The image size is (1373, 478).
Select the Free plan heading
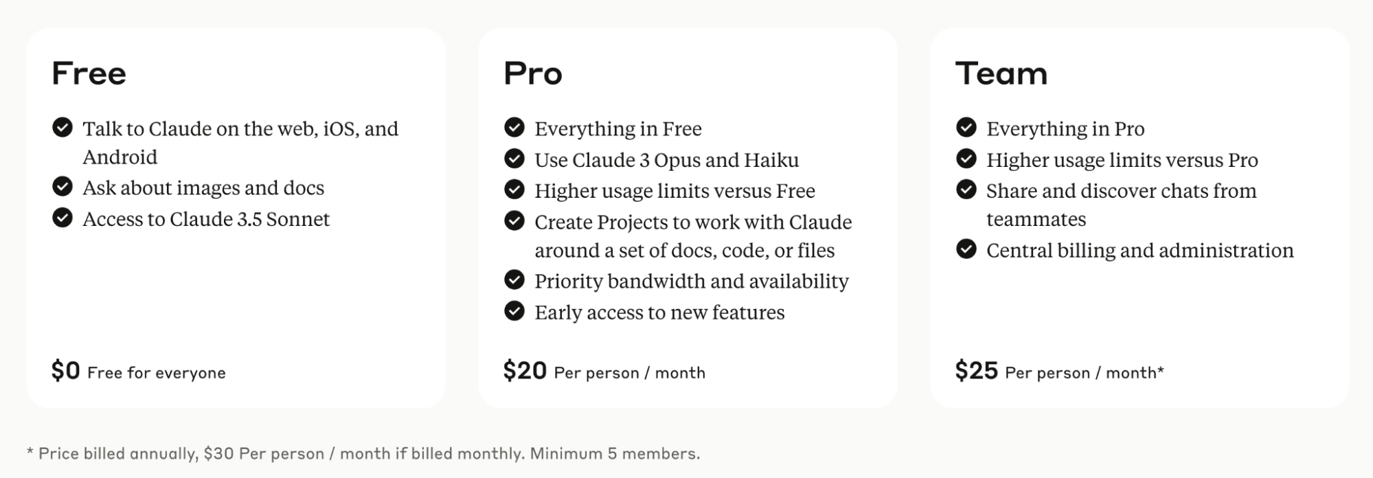[89, 73]
